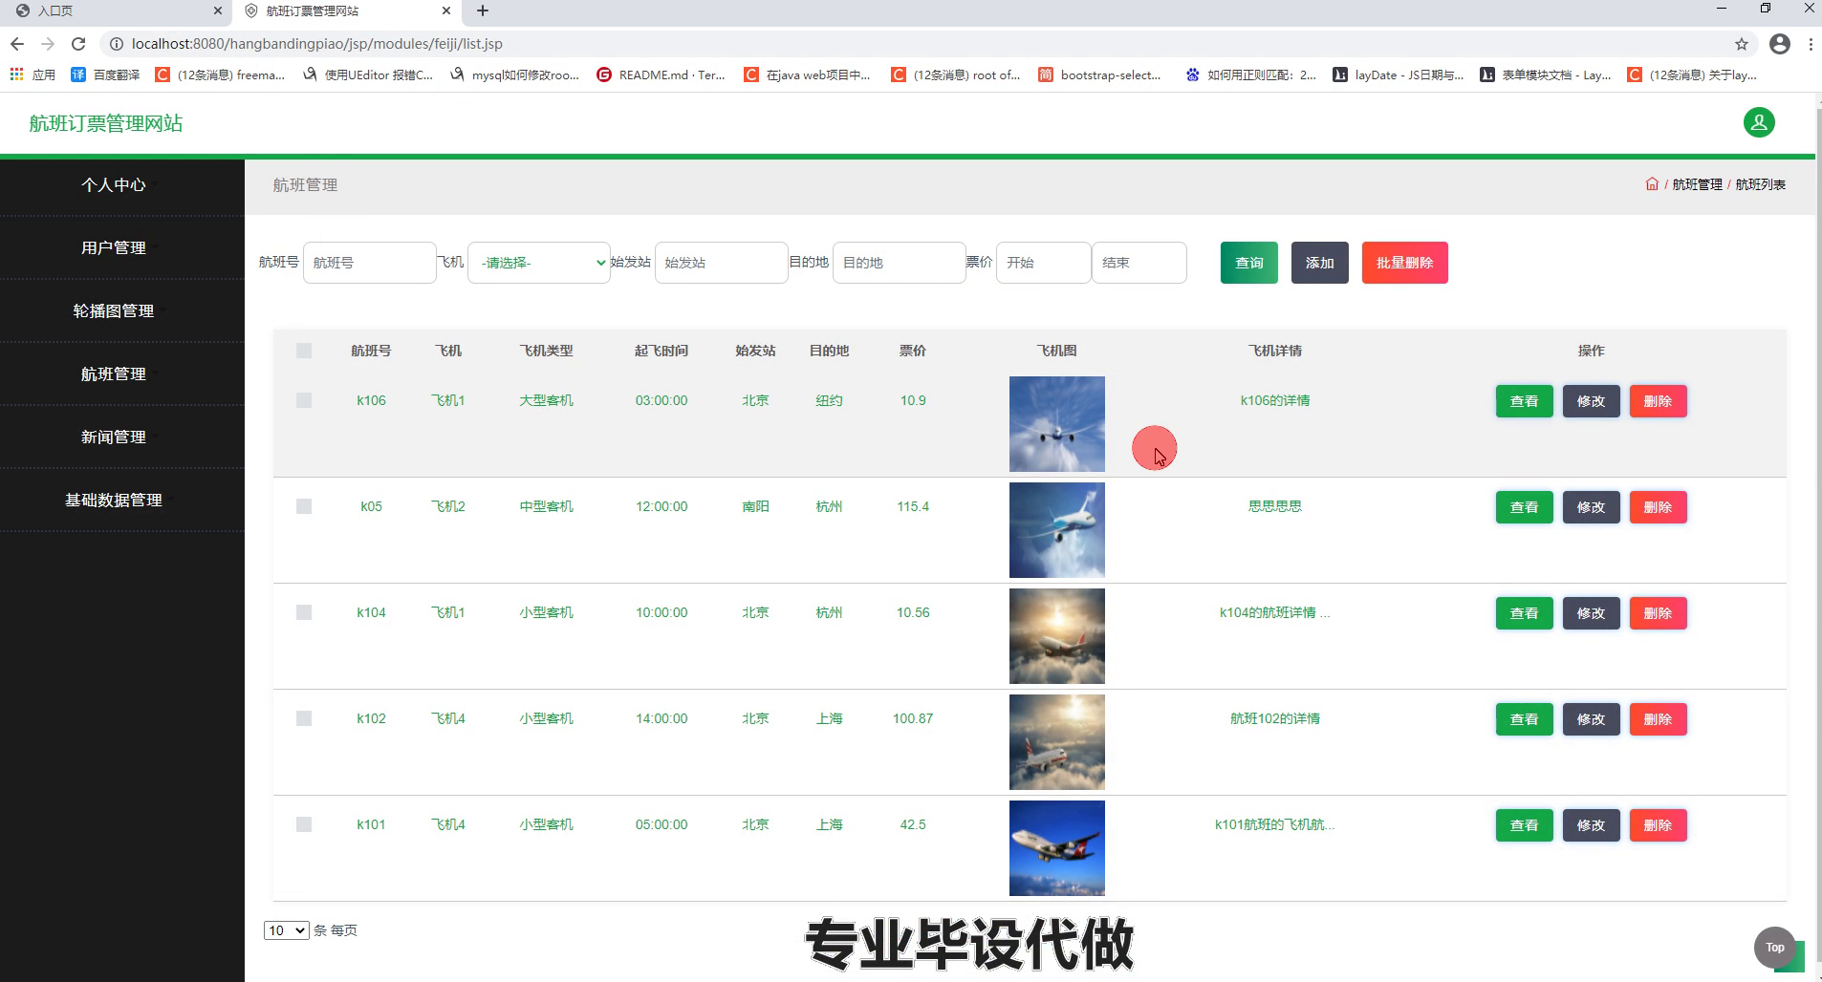
Task: Click departure time 12:00:00
Action: (662, 506)
